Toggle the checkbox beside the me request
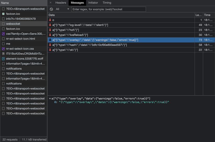The height and width of the screenshot is (142, 215). click(x=3, y=44)
